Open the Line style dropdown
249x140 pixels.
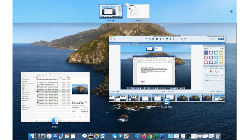216,80
